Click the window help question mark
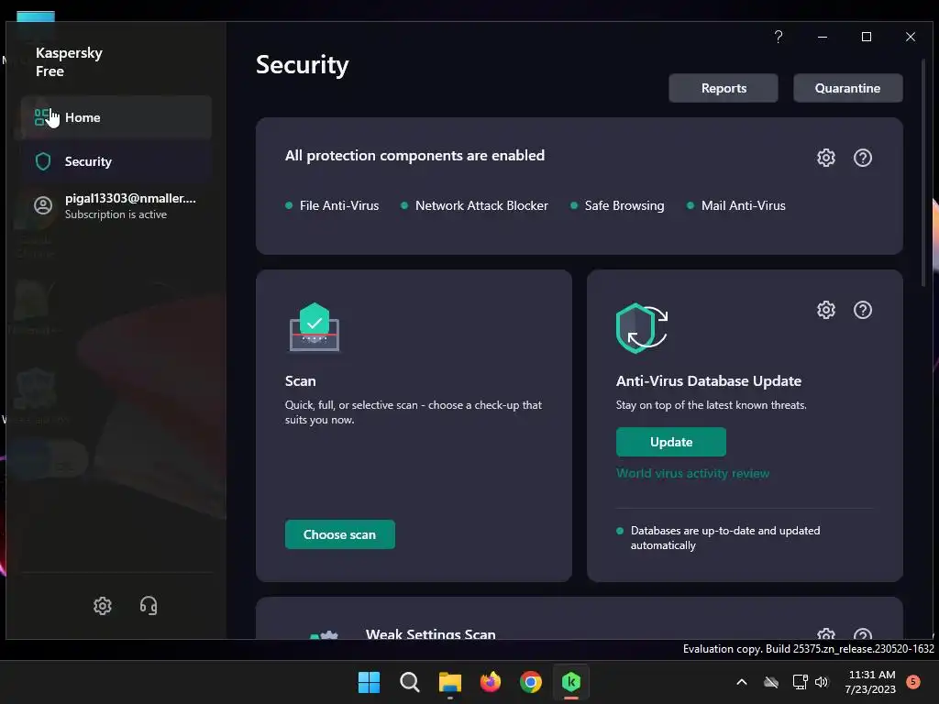Image resolution: width=939 pixels, height=704 pixels. 778,37
